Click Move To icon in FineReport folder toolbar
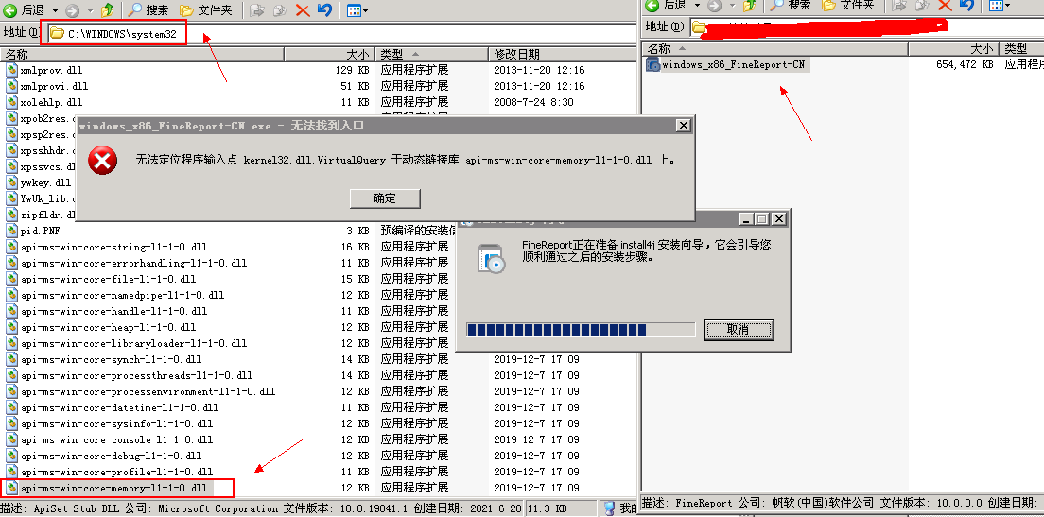This screenshot has width=1044, height=517. 900,6
